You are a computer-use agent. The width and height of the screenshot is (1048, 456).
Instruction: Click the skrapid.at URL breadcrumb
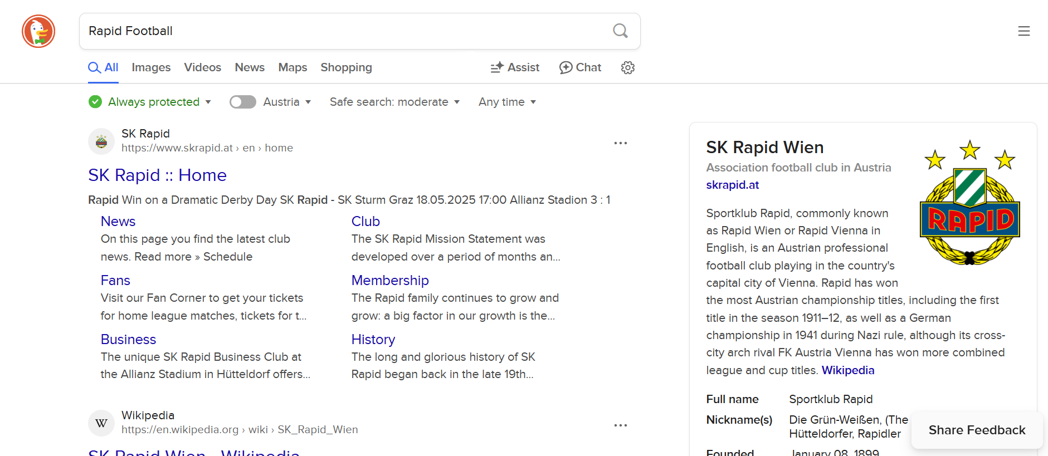click(x=207, y=148)
